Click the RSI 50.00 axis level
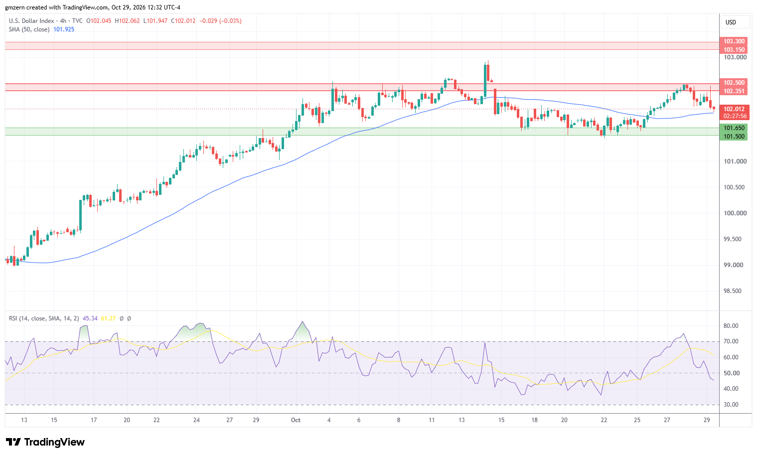757x457 pixels. click(731, 373)
